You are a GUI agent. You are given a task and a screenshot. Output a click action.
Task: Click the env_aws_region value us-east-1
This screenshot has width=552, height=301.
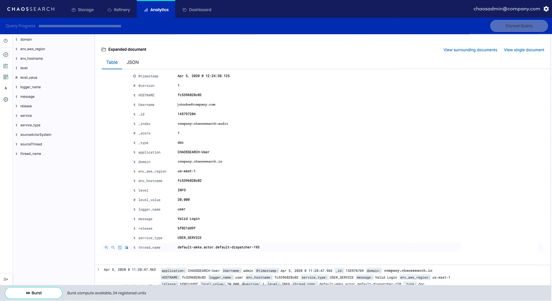187,171
